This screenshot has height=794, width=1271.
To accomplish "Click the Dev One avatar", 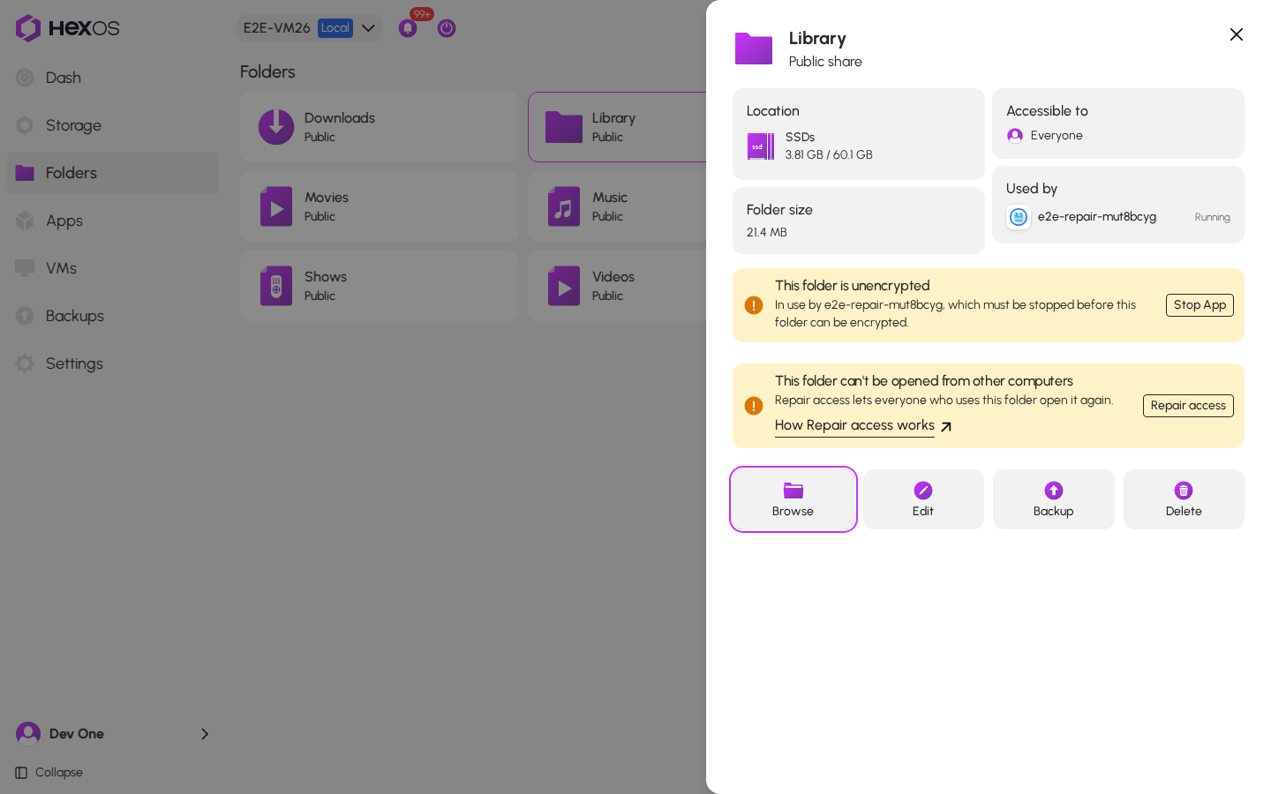I will (x=28, y=734).
